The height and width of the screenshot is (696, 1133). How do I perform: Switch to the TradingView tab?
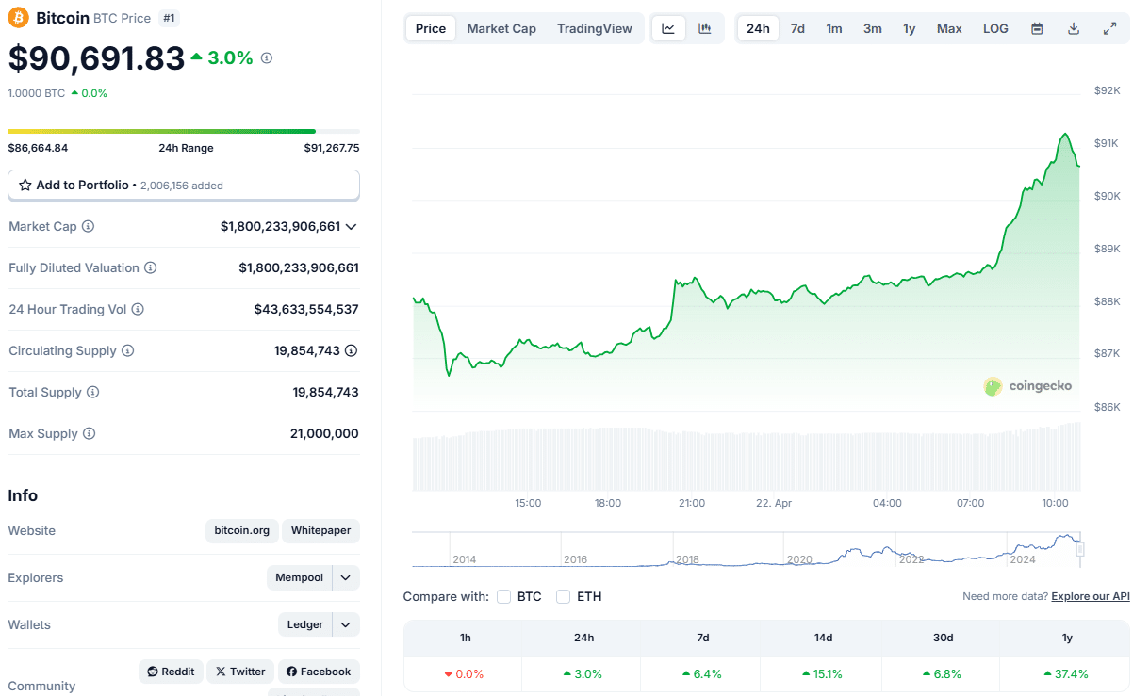595,28
